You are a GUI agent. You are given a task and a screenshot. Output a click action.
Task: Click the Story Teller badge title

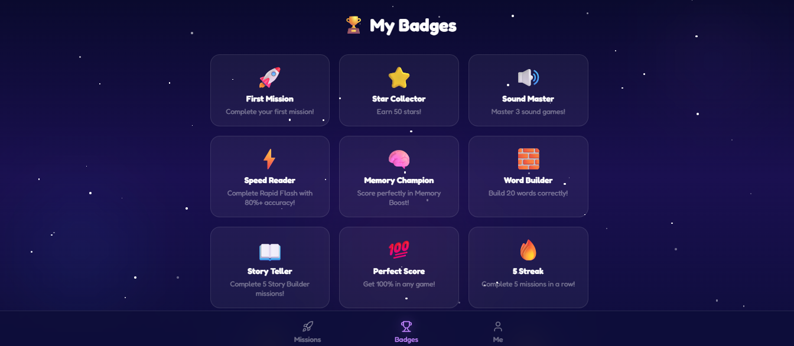tap(270, 272)
